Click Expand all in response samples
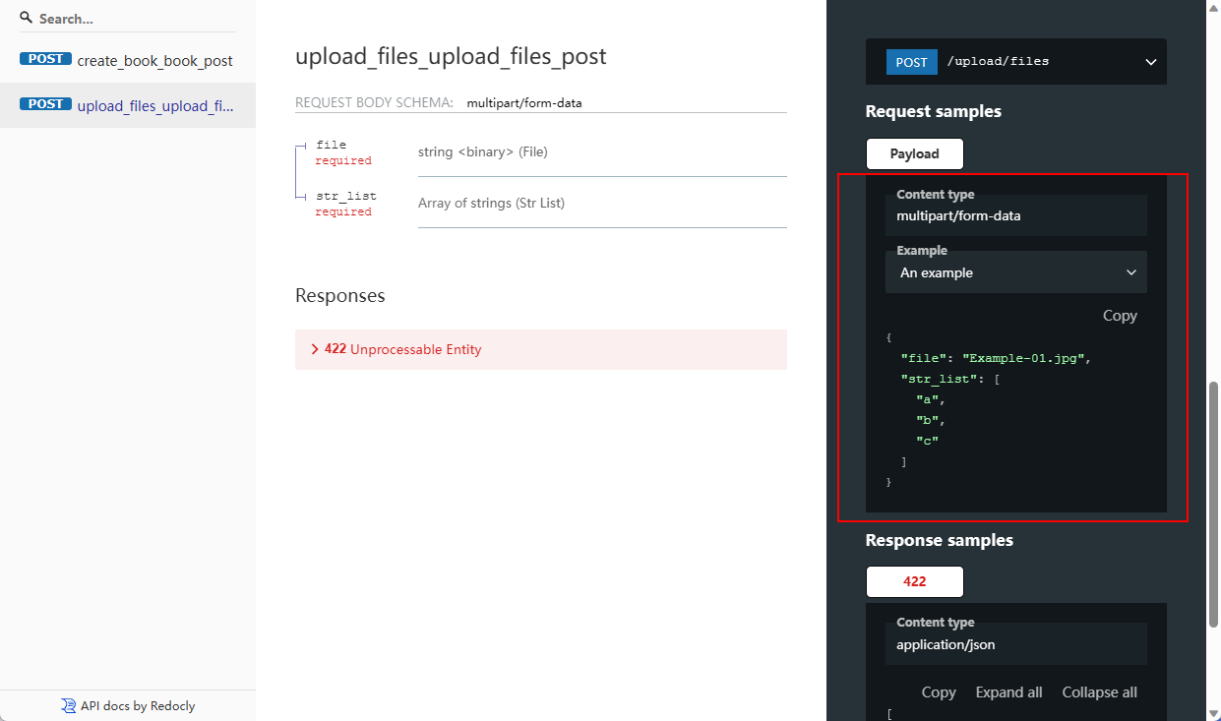 pyautogui.click(x=1008, y=692)
